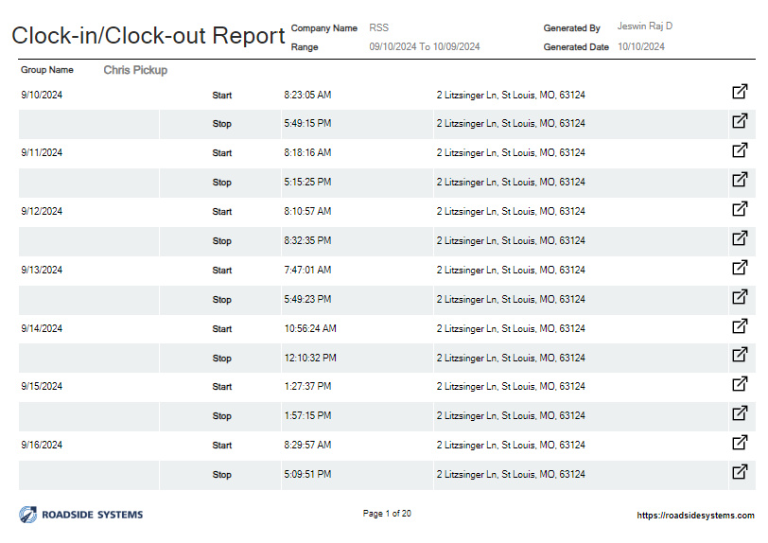Select the time 8:18:16 AM
Screen dimensions: 768x543
pyautogui.click(x=307, y=152)
